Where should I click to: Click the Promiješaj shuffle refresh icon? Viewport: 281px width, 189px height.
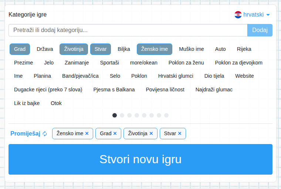(x=45, y=134)
